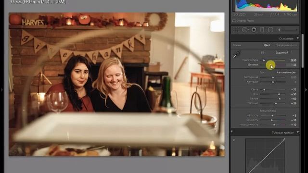Image resolution: width=308 pixels, height=173 pixels.
Task: Select the Red Eye Correction tool
Action: click(x=254, y=30)
